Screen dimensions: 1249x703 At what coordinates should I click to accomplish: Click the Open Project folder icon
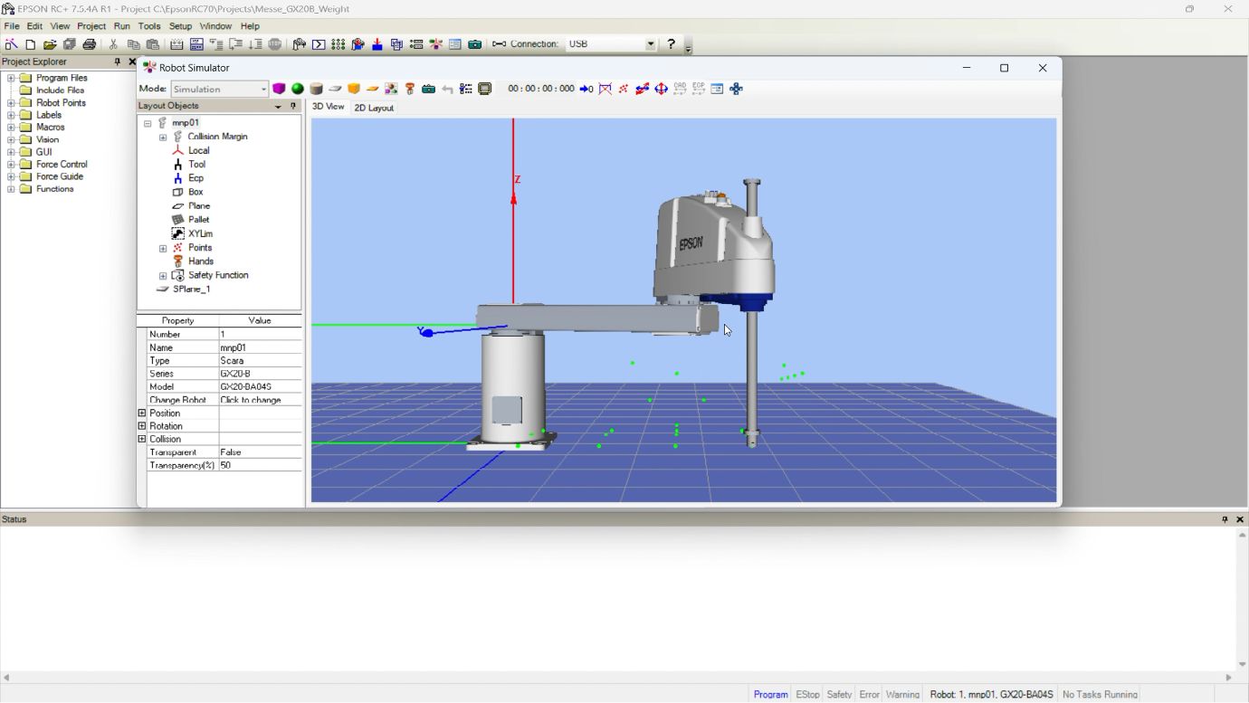click(50, 44)
